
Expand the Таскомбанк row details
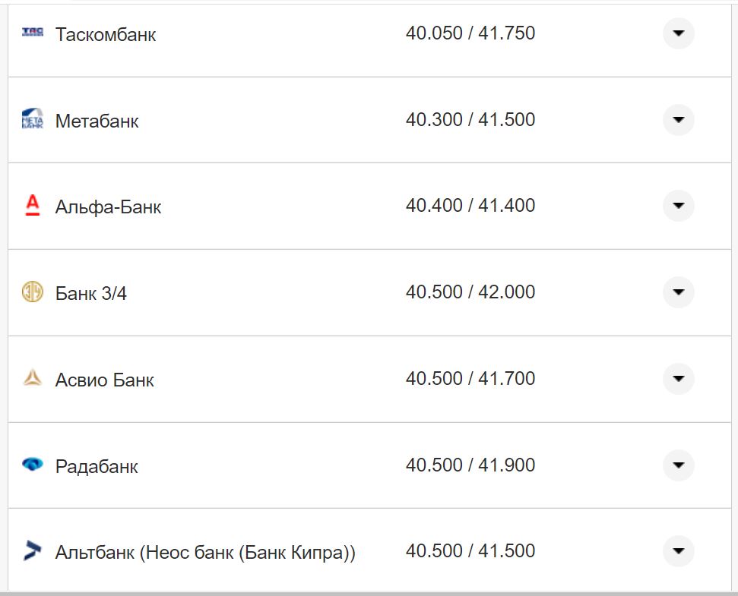click(678, 33)
